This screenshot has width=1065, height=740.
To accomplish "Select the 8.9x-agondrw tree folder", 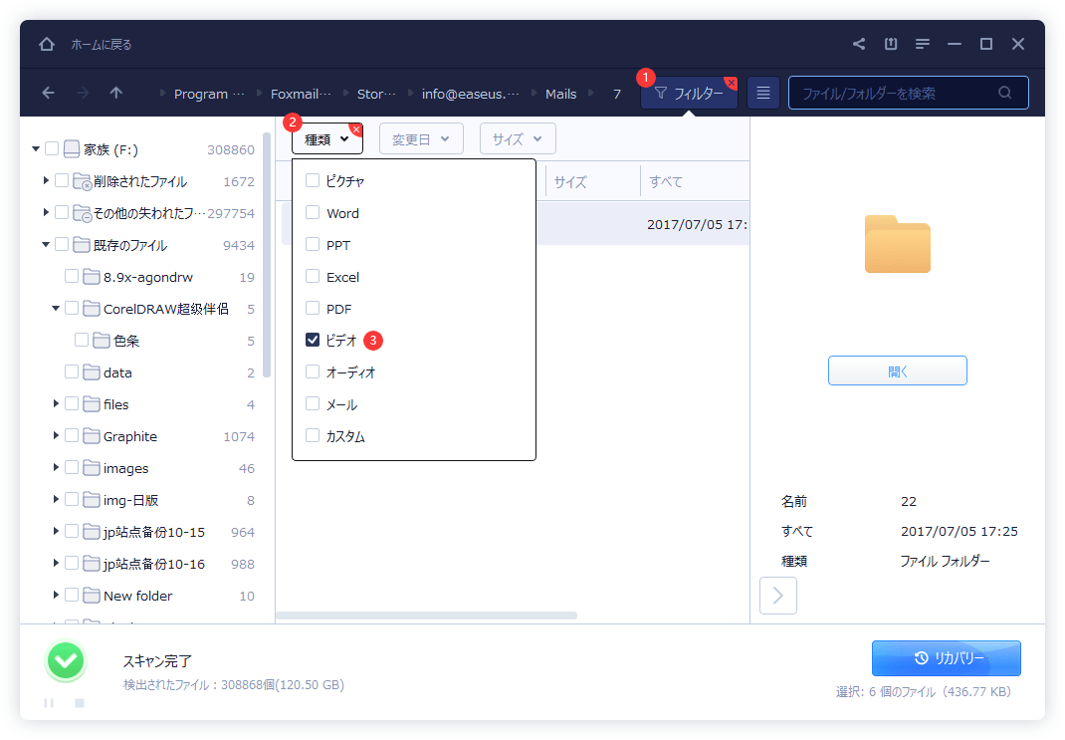I will coord(148,277).
